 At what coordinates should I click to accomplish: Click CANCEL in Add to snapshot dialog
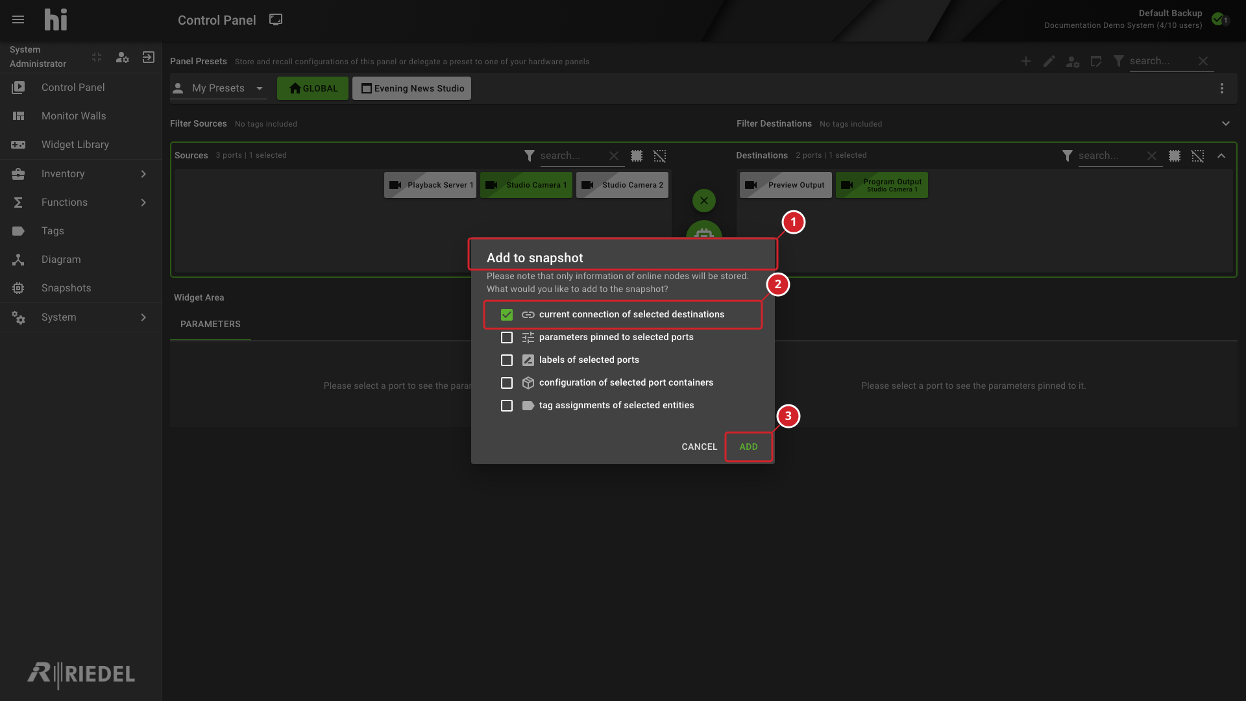click(x=699, y=447)
